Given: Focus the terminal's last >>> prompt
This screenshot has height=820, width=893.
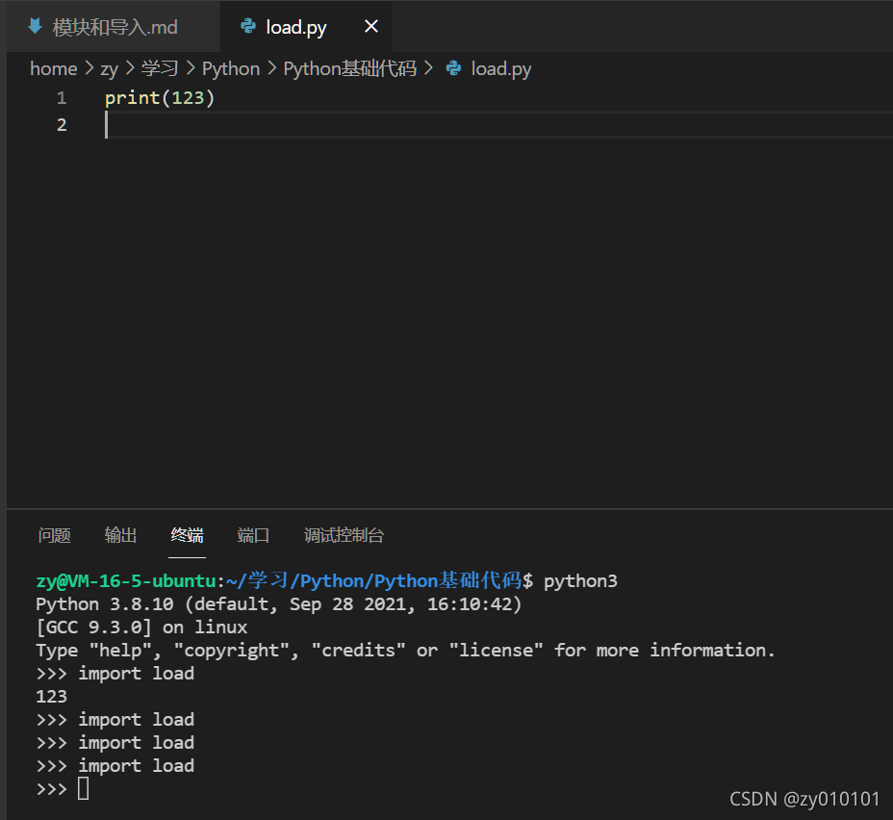Looking at the screenshot, I should 83,789.
